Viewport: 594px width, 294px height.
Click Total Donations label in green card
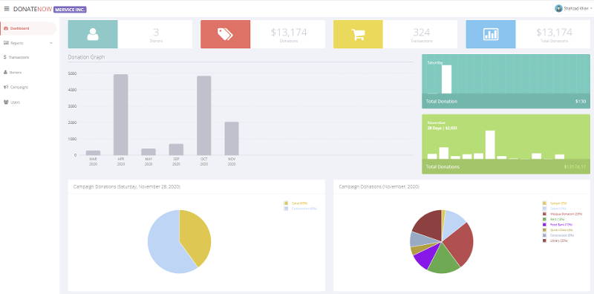[443, 167]
